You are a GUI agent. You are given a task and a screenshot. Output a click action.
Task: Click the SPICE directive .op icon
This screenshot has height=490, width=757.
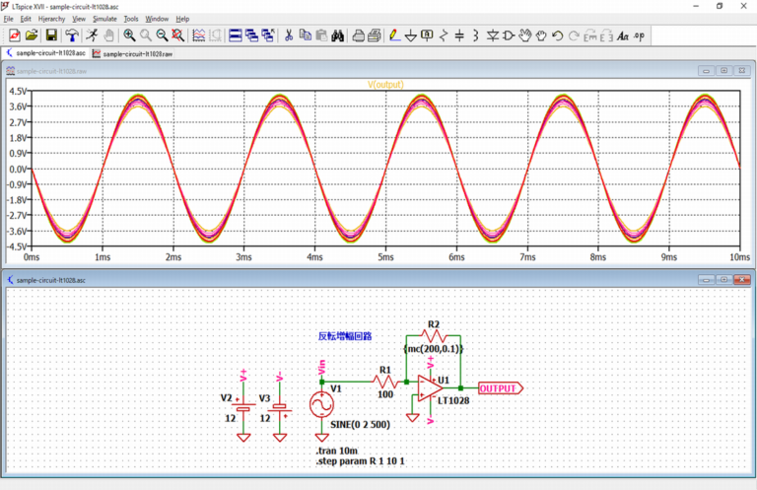click(640, 35)
